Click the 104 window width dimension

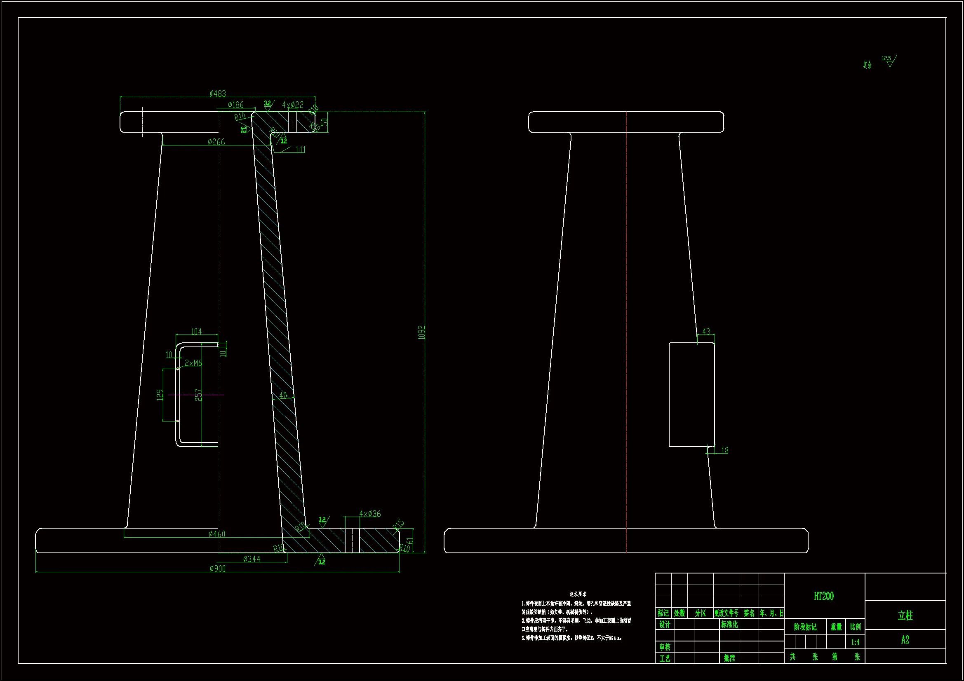196,332
